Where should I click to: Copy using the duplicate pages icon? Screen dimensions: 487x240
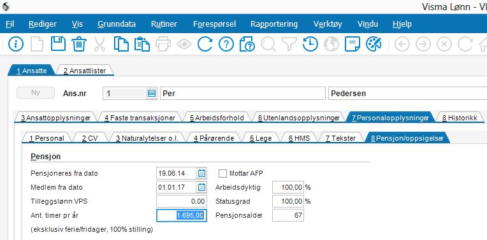[x=121, y=44]
